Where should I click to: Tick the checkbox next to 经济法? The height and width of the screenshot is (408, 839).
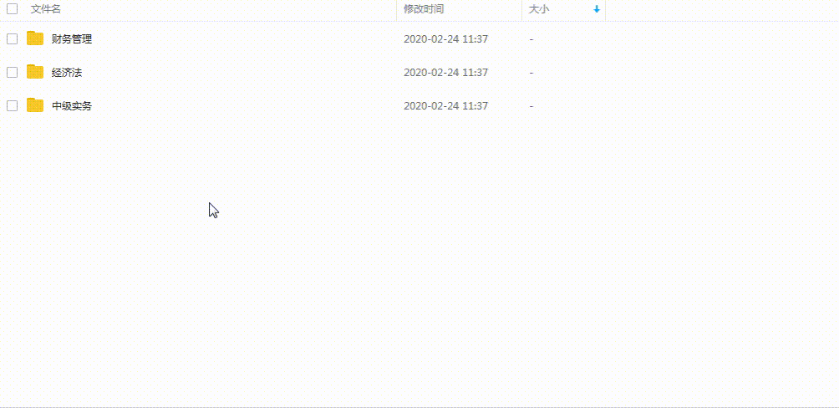point(12,72)
